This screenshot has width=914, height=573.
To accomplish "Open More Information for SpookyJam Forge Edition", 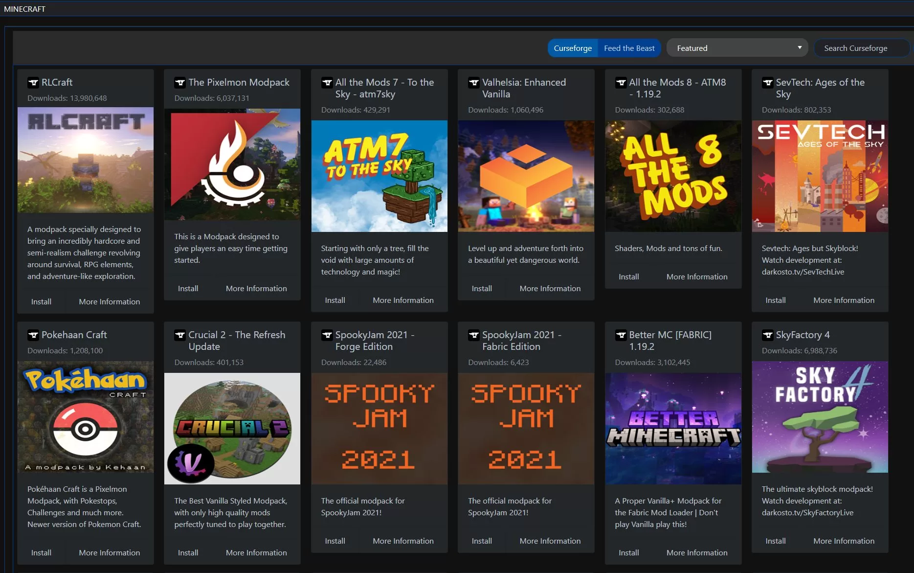I will 403,541.
